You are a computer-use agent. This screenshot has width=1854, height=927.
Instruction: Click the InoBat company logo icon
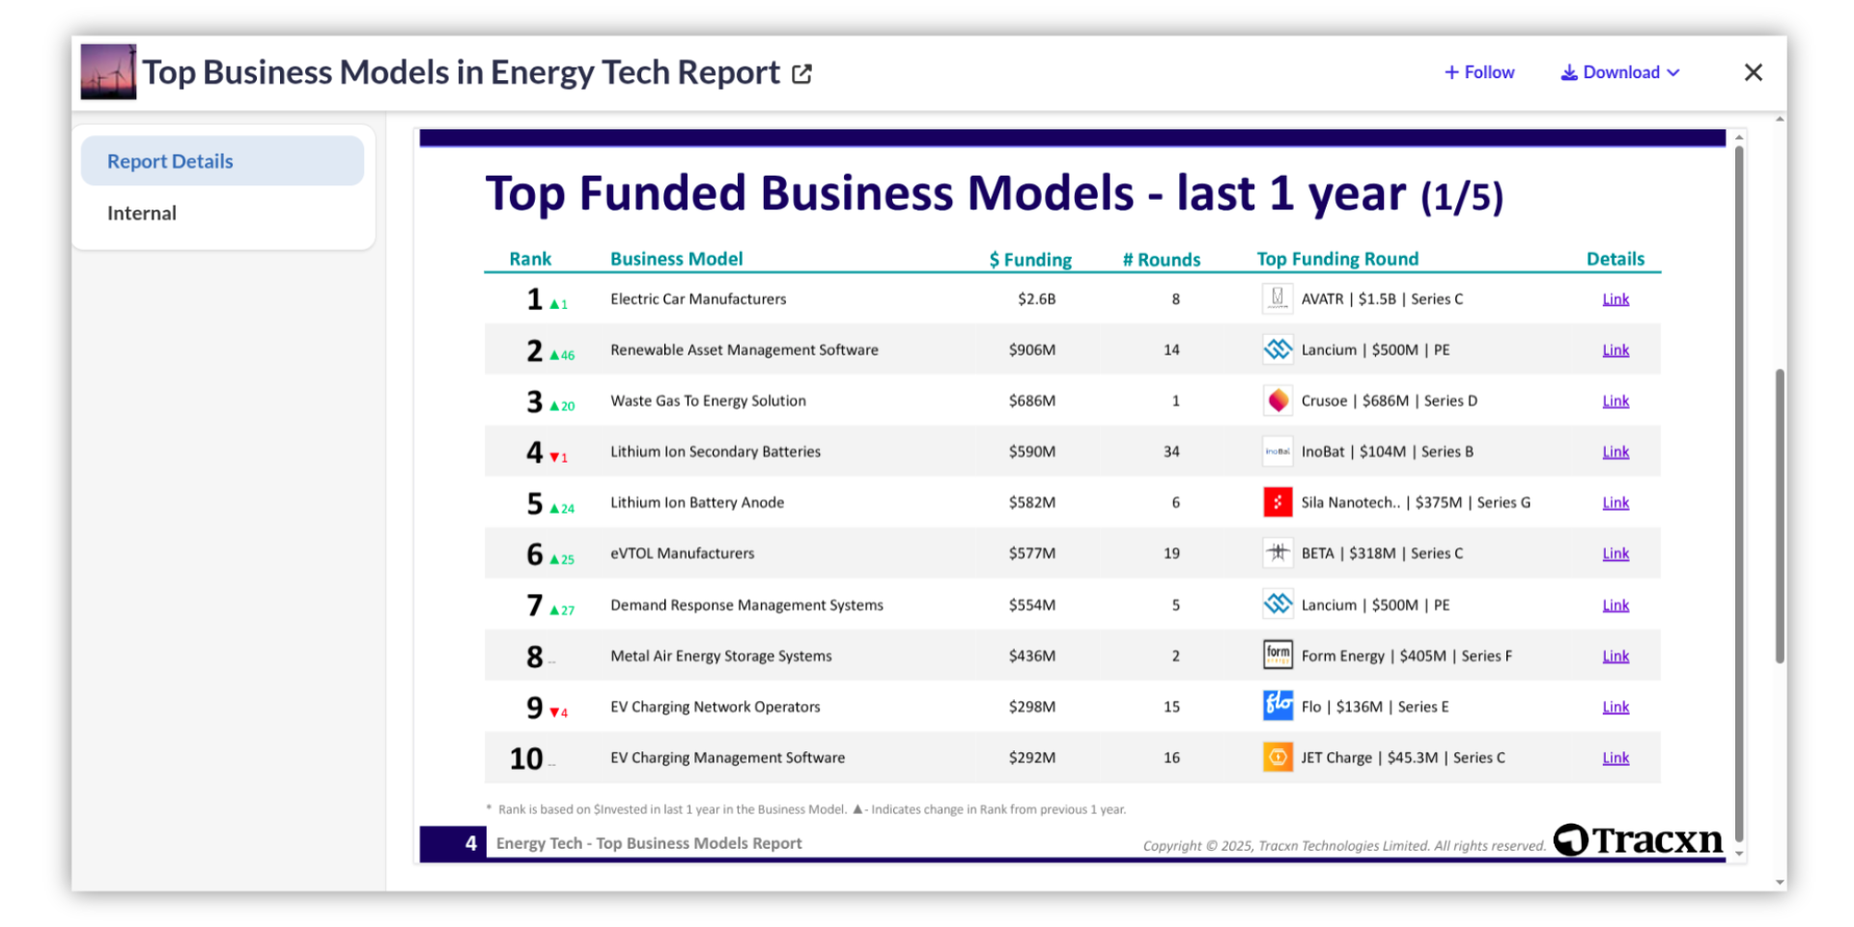coord(1278,451)
